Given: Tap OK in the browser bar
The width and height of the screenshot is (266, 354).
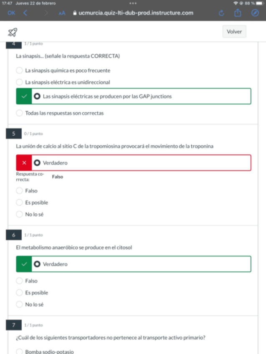Looking at the screenshot, I should pos(11,13).
